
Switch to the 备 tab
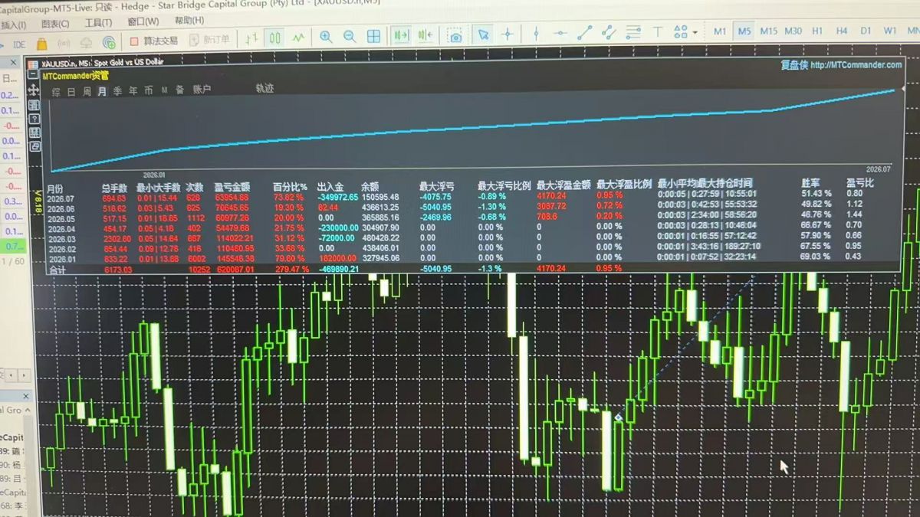pyautogui.click(x=179, y=90)
